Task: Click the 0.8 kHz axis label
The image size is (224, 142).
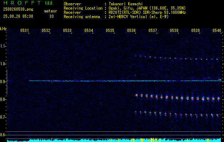Action: point(3,99)
